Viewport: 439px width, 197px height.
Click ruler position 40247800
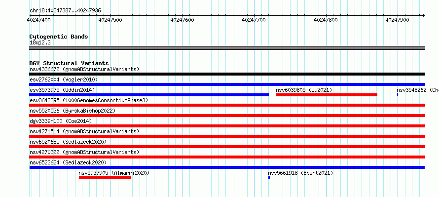point(326,20)
